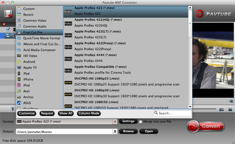The height and width of the screenshot is (144, 235).
Task: Click the preview playback progress slider
Action: 204,109
